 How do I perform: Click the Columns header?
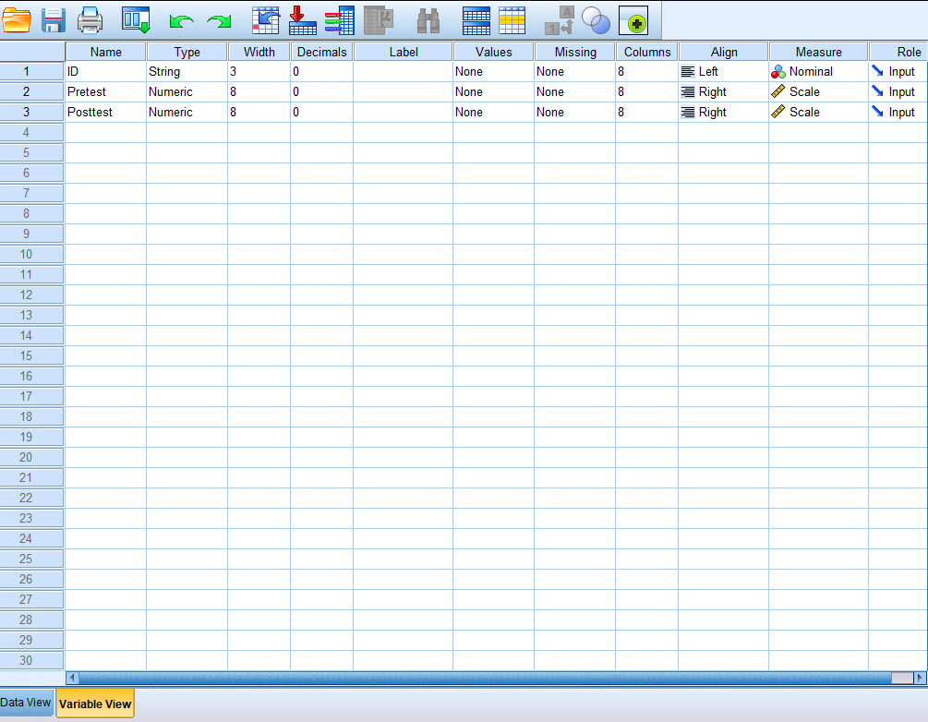click(x=647, y=52)
